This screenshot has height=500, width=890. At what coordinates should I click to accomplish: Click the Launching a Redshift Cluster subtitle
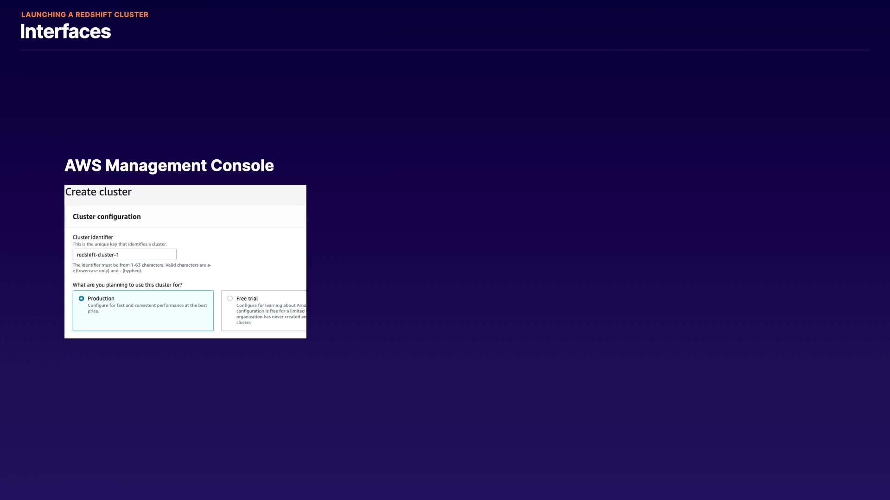[x=85, y=15]
